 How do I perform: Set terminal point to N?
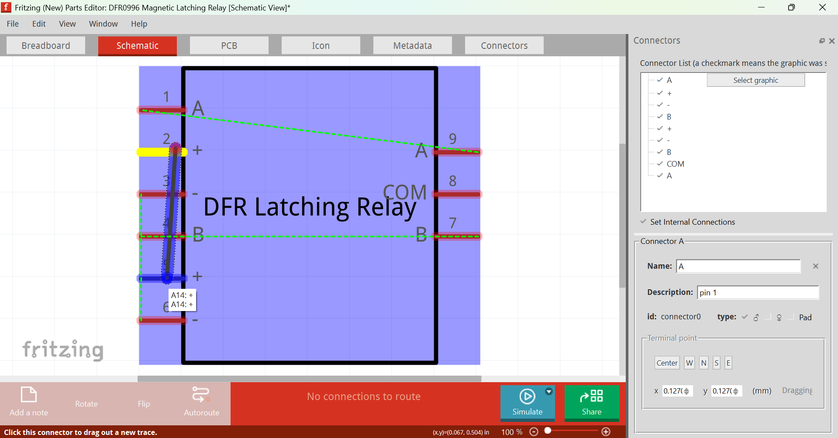click(x=704, y=363)
